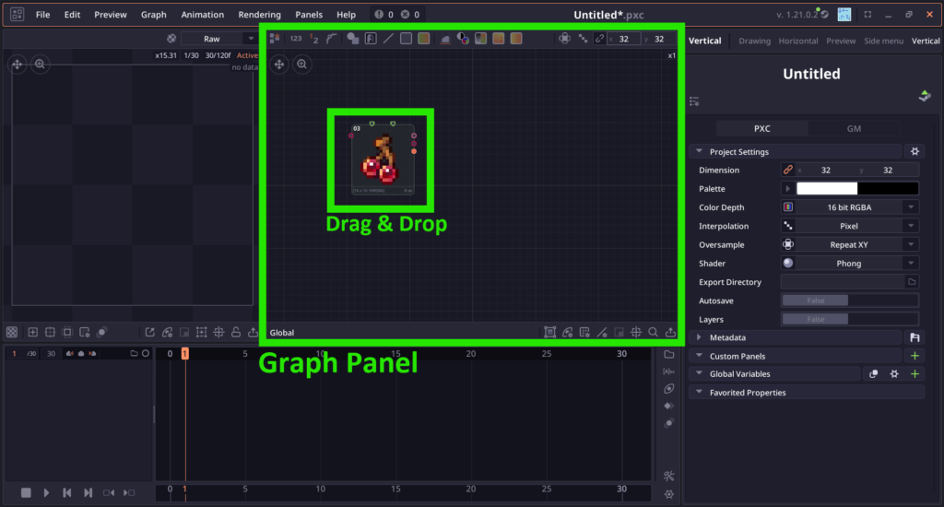Click the timeline tools wrench icon
This screenshot has width=944, height=507.
click(x=669, y=477)
